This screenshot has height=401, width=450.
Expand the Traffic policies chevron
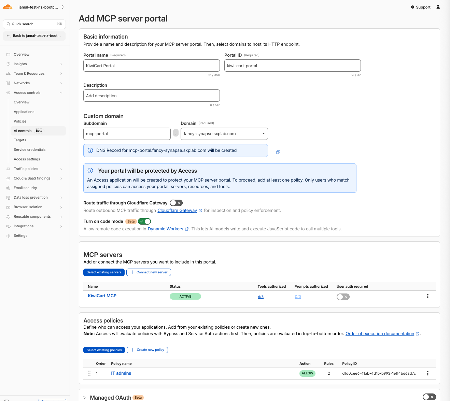tap(61, 169)
